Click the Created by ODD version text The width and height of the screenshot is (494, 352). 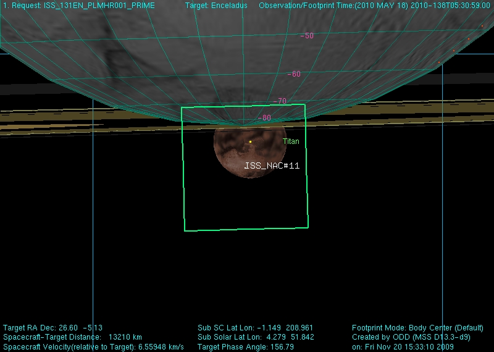point(411,337)
